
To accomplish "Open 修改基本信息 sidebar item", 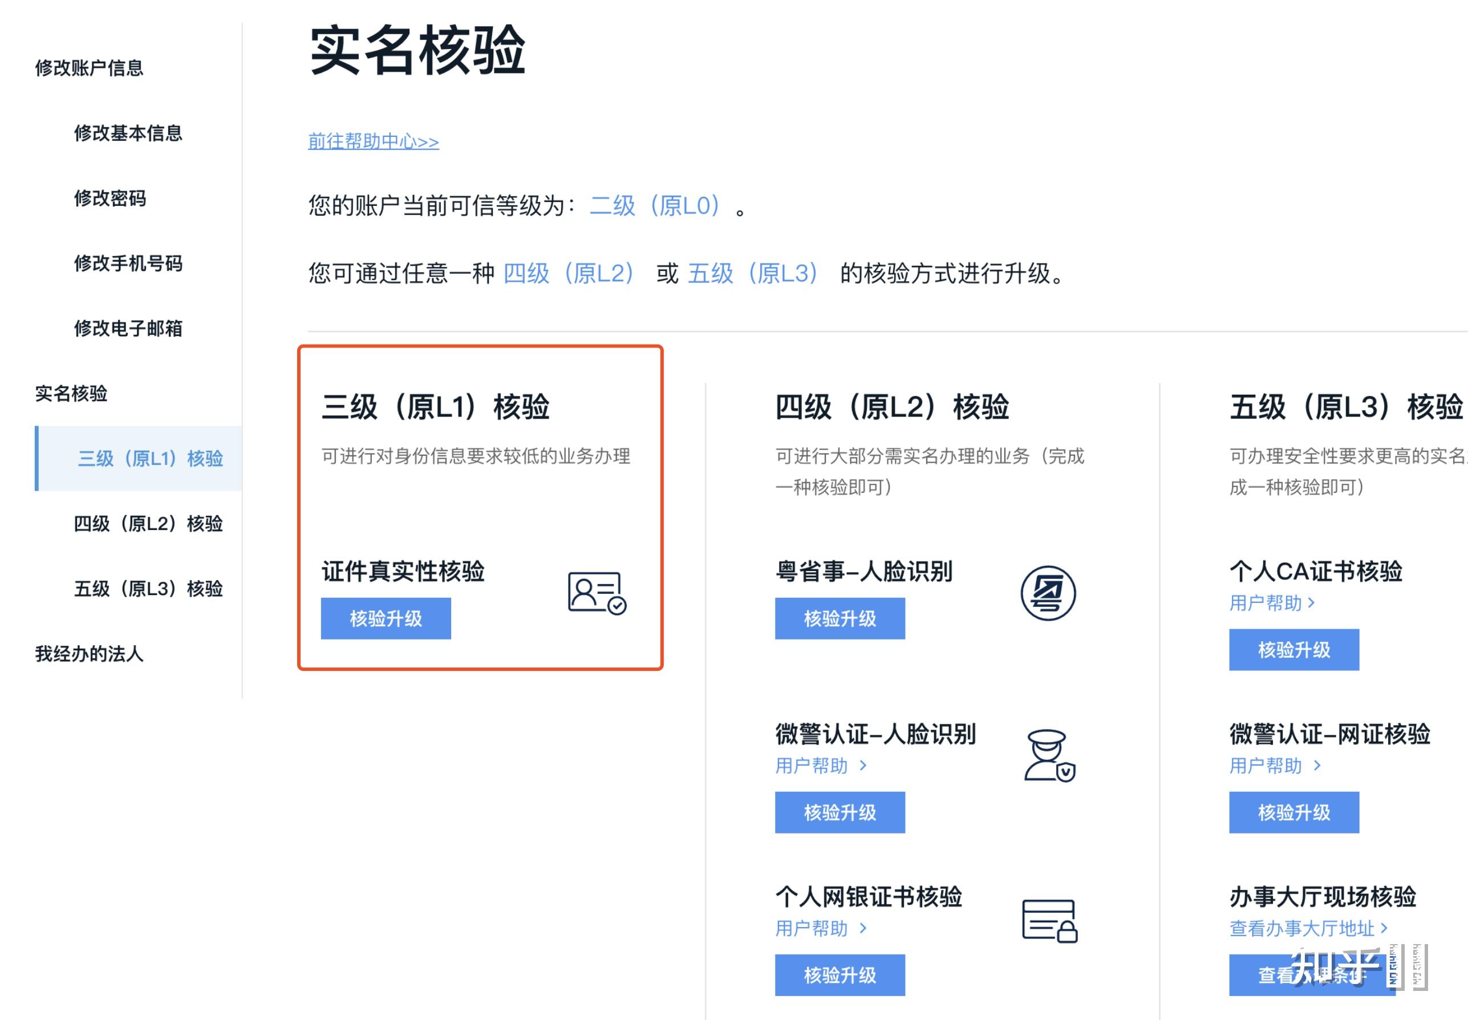I will pos(128,133).
